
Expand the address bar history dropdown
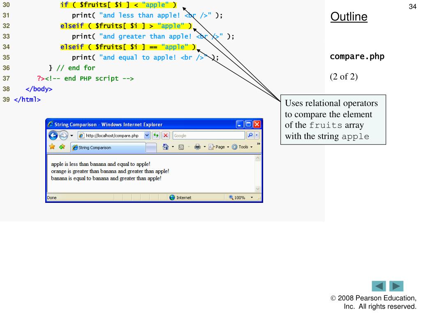pyautogui.click(x=147, y=135)
